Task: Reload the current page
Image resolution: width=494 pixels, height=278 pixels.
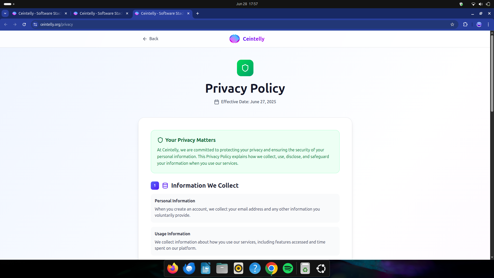Action: pyautogui.click(x=24, y=24)
